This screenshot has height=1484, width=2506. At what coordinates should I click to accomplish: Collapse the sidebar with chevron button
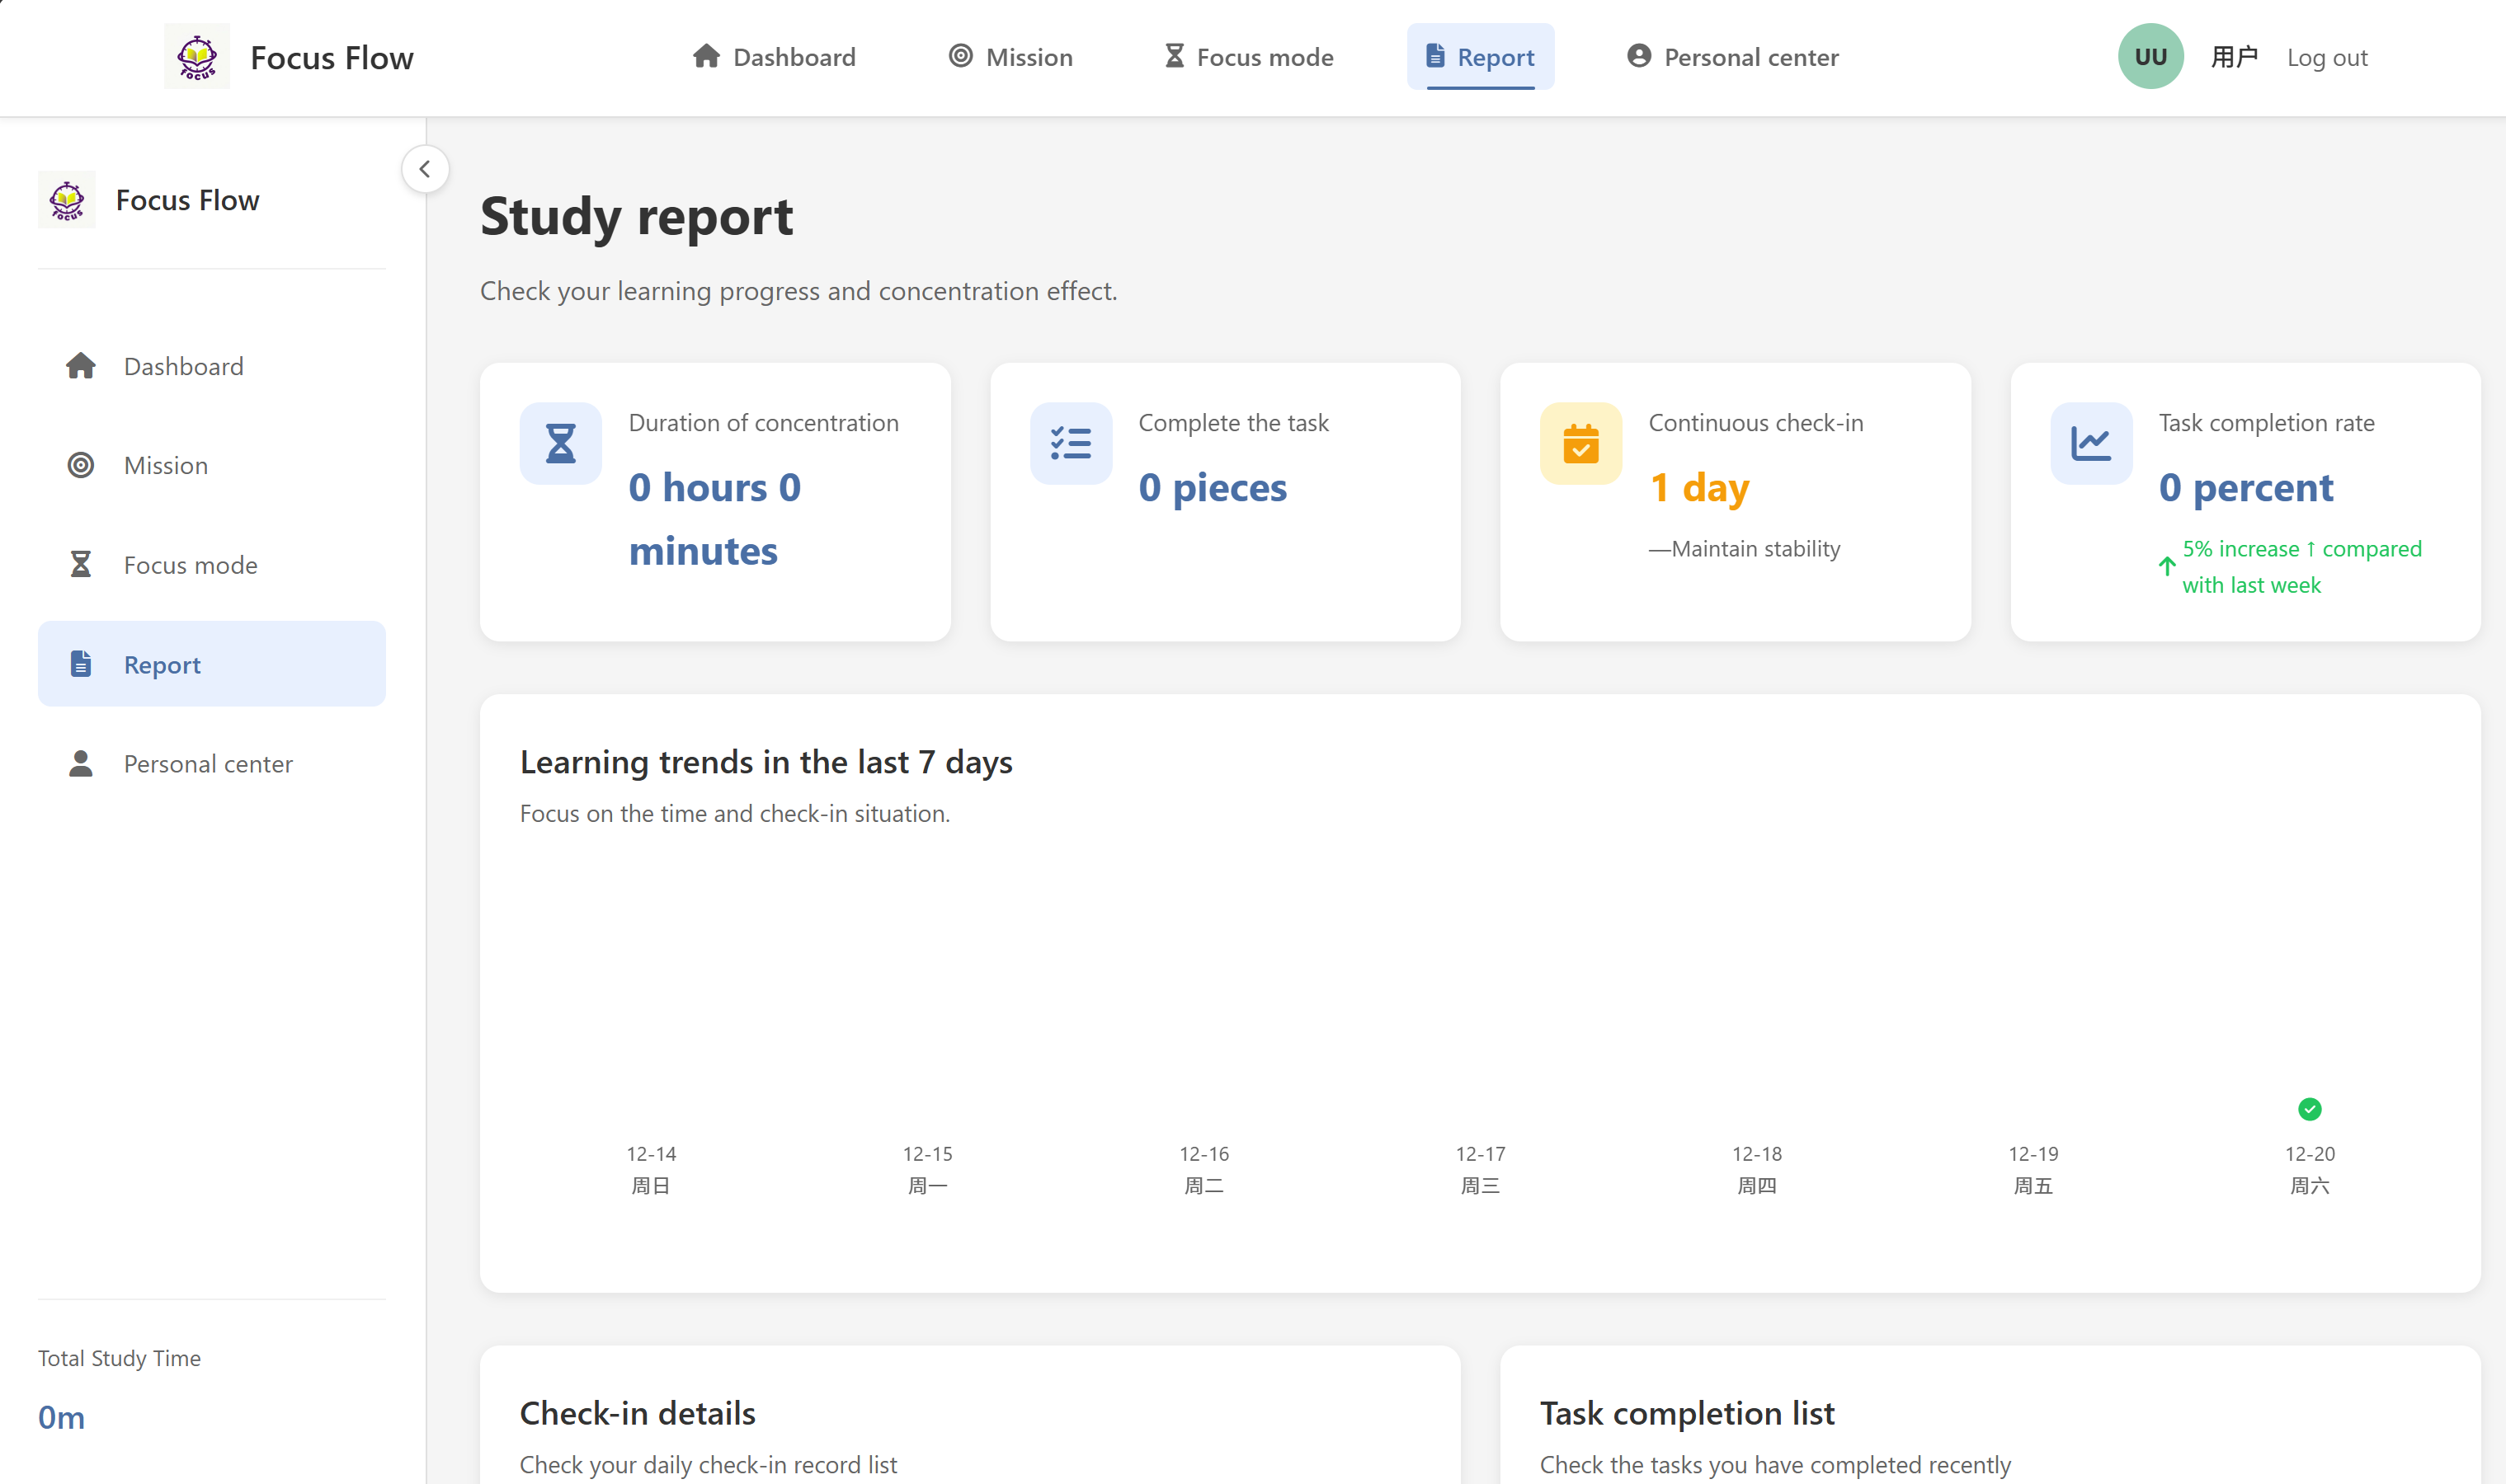coord(425,169)
